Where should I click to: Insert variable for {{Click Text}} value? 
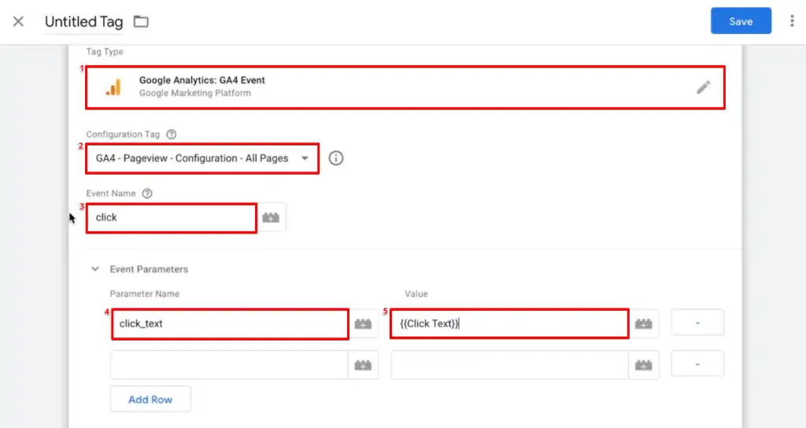pyautogui.click(x=643, y=323)
